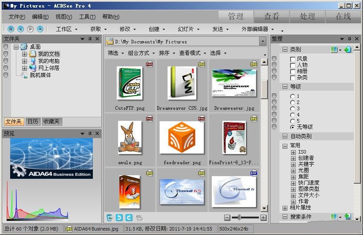This screenshot has width=363, height=235.
Task: Open the 排序 dropdown
Action: pos(167,53)
